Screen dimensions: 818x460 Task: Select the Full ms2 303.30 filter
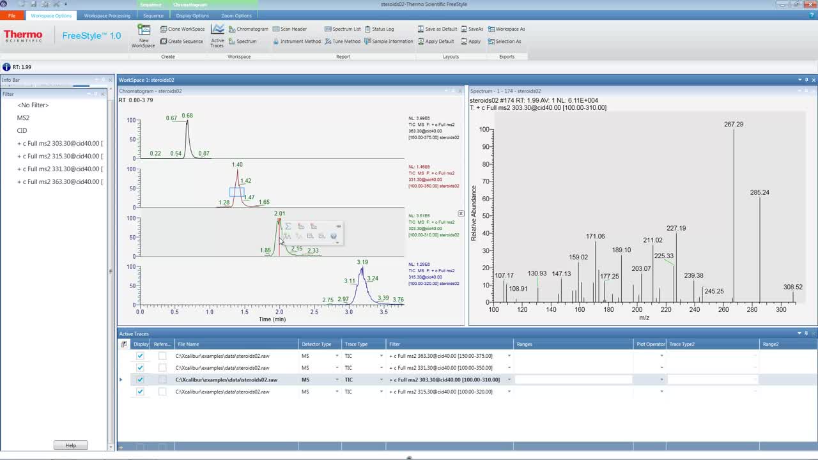pyautogui.click(x=60, y=143)
